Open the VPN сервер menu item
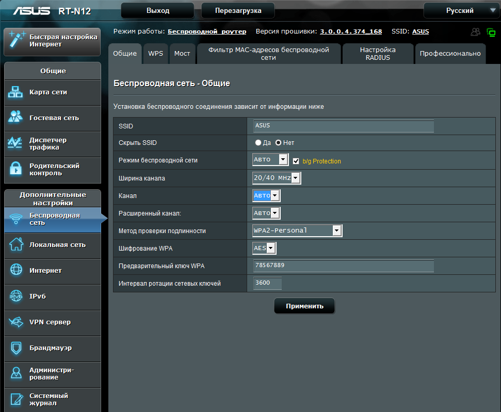The image size is (501, 412). coord(53,323)
